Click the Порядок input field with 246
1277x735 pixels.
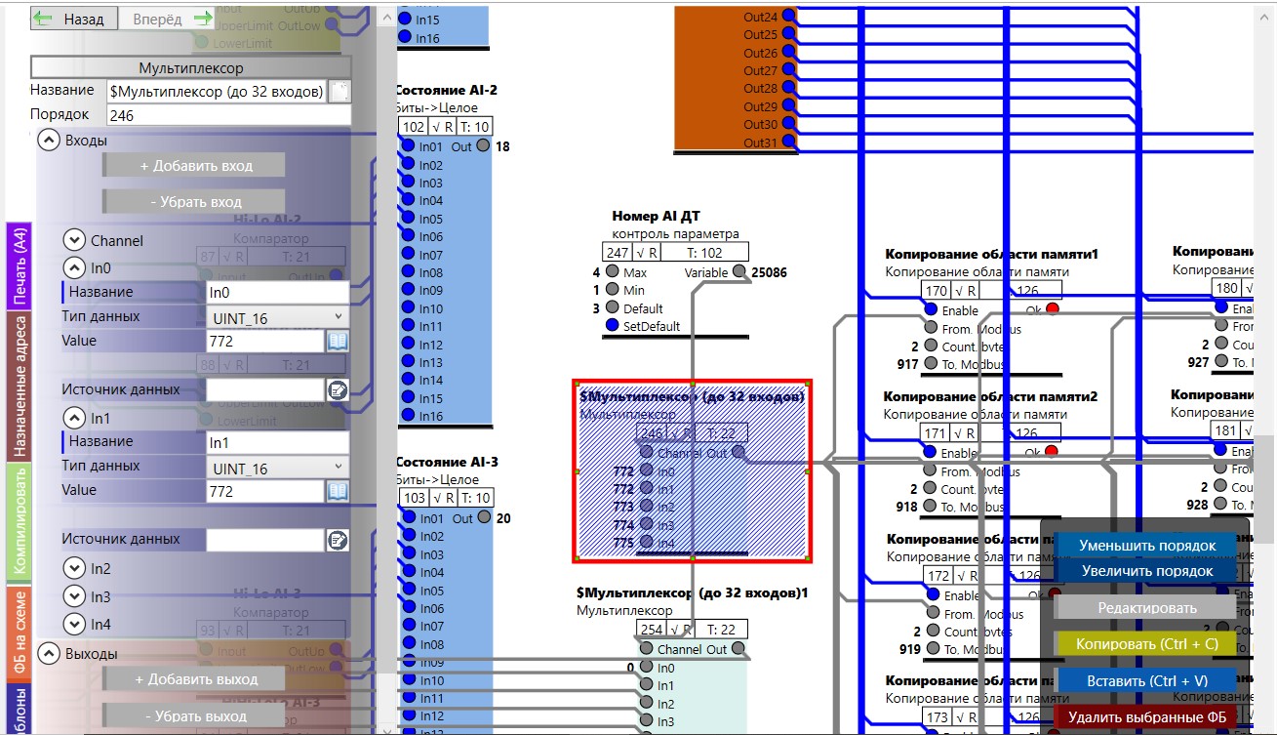(x=228, y=115)
